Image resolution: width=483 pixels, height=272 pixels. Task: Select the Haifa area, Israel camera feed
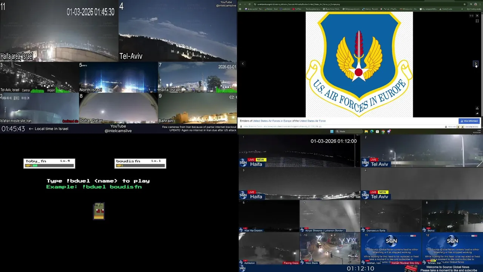59,31
